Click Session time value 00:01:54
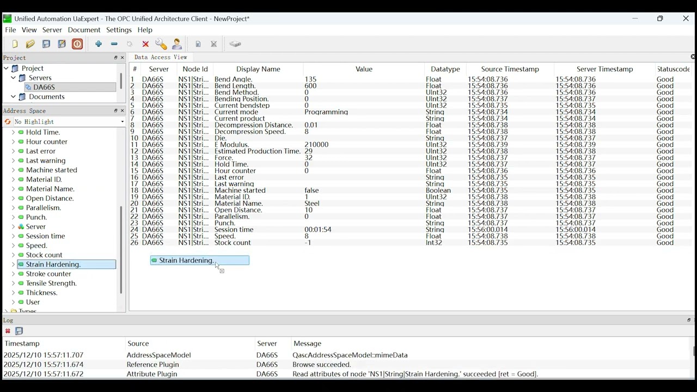Image resolution: width=697 pixels, height=392 pixels. [318, 230]
